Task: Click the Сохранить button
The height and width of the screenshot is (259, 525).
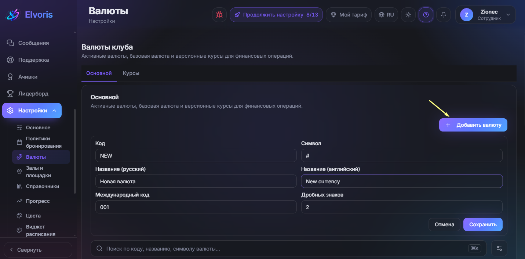Action: [483, 224]
